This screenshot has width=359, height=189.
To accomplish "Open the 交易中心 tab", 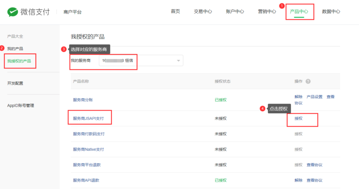I will (x=203, y=12).
